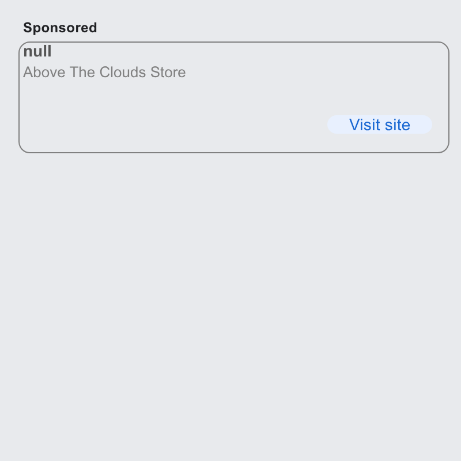Click the word Clouds in the store name
Screen dimensions: 461x461
point(123,72)
